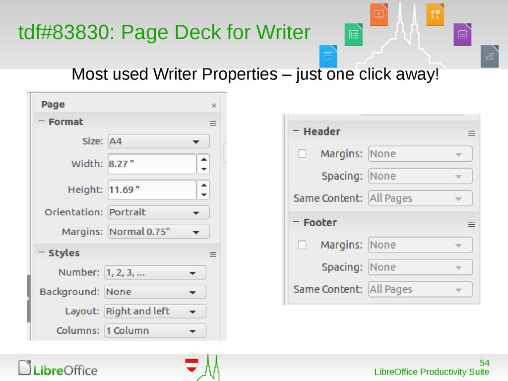Open the page Number style dropdown

[x=155, y=272]
